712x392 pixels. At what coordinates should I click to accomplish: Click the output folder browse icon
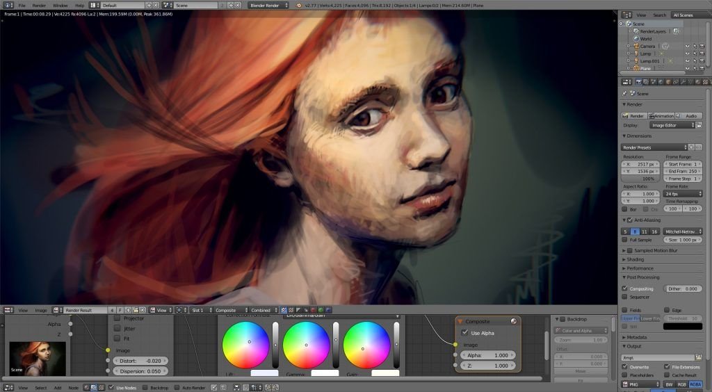pos(698,357)
